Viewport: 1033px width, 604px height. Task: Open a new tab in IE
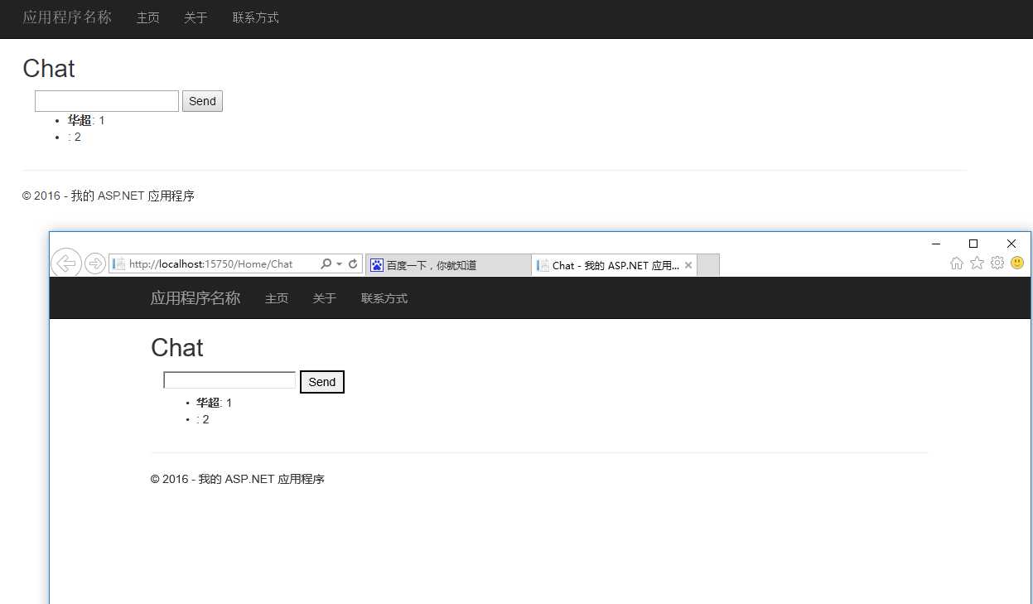(708, 265)
